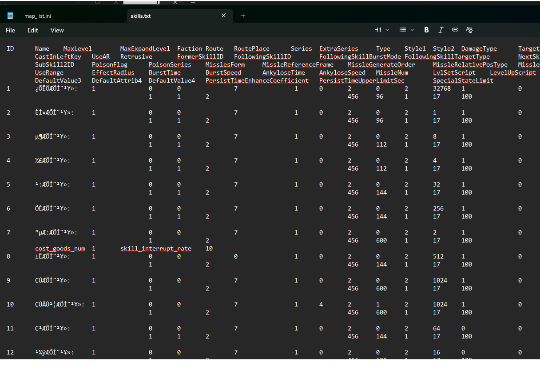This screenshot has height=366, width=540.
Task: Click the MissleRelativePosType header word
Action: click(470, 64)
